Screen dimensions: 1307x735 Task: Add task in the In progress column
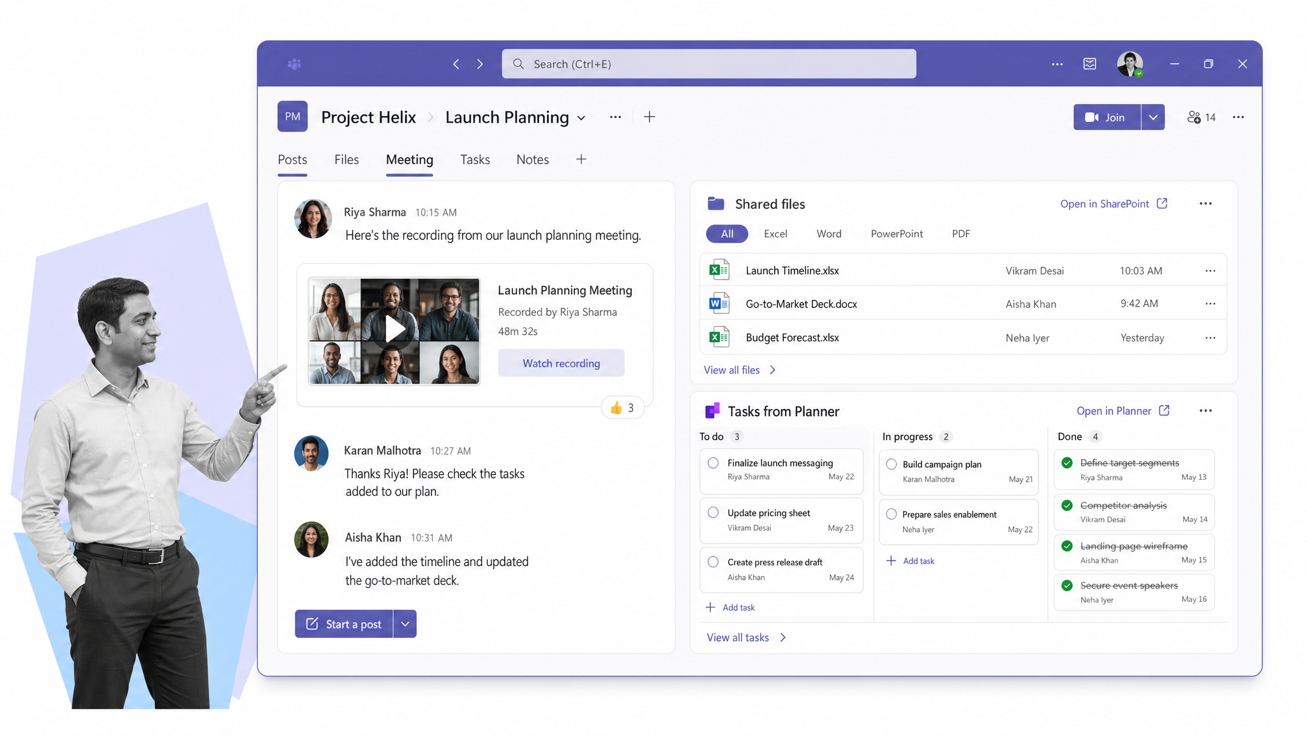[x=910, y=561]
